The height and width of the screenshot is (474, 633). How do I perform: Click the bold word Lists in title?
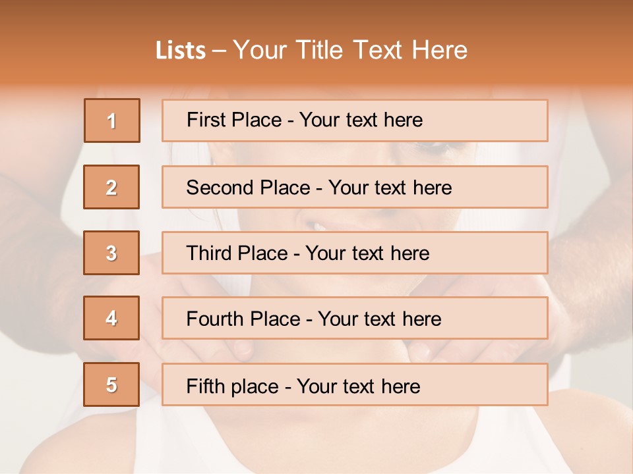181,50
